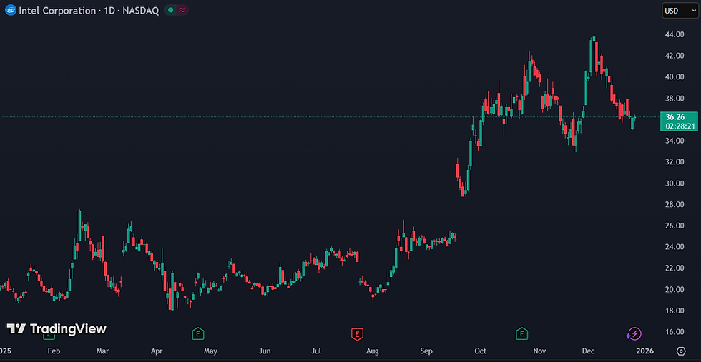This screenshot has height=362, width=701.
Task: Click the Intel logo icon beside the title
Action: click(10, 10)
